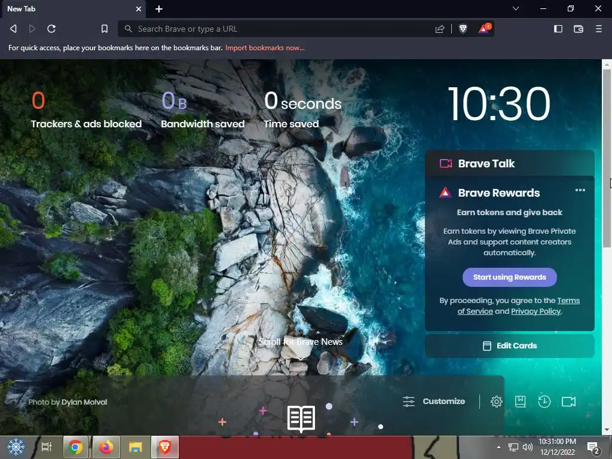Open the Brave Talk card

click(510, 163)
